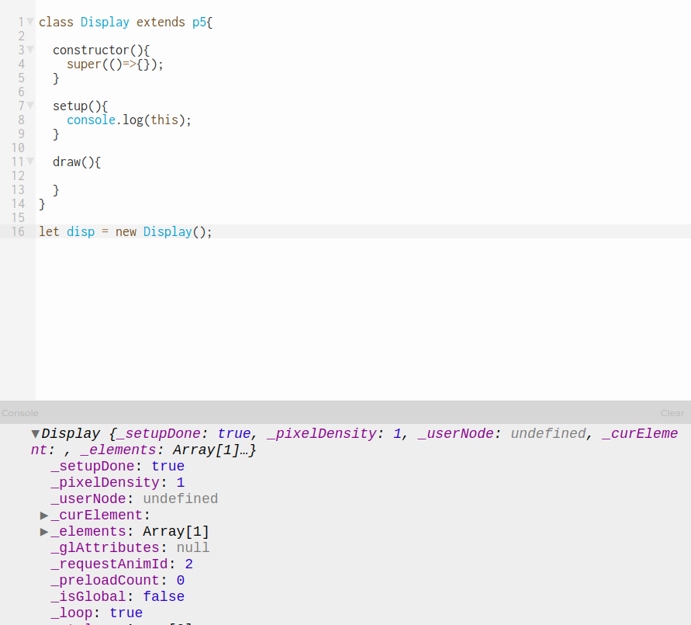The width and height of the screenshot is (691, 625).
Task: Click the 'class Display extends p5{' line
Action: pyautogui.click(x=126, y=22)
